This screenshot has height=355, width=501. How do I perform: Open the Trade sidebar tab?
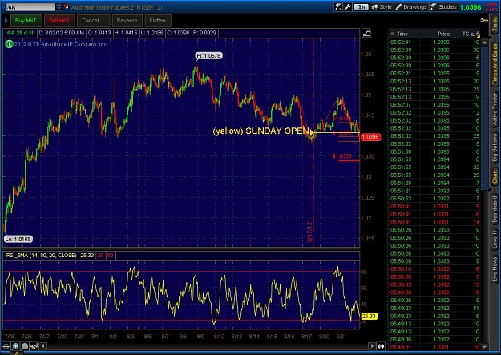[x=495, y=24]
